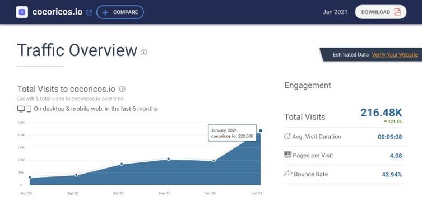
Task: Open the Jan 2021 date selector
Action: [335, 12]
